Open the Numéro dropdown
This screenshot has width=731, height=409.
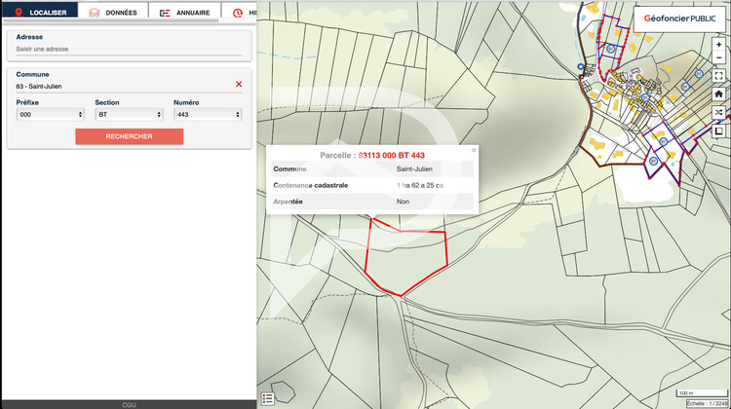(x=208, y=114)
